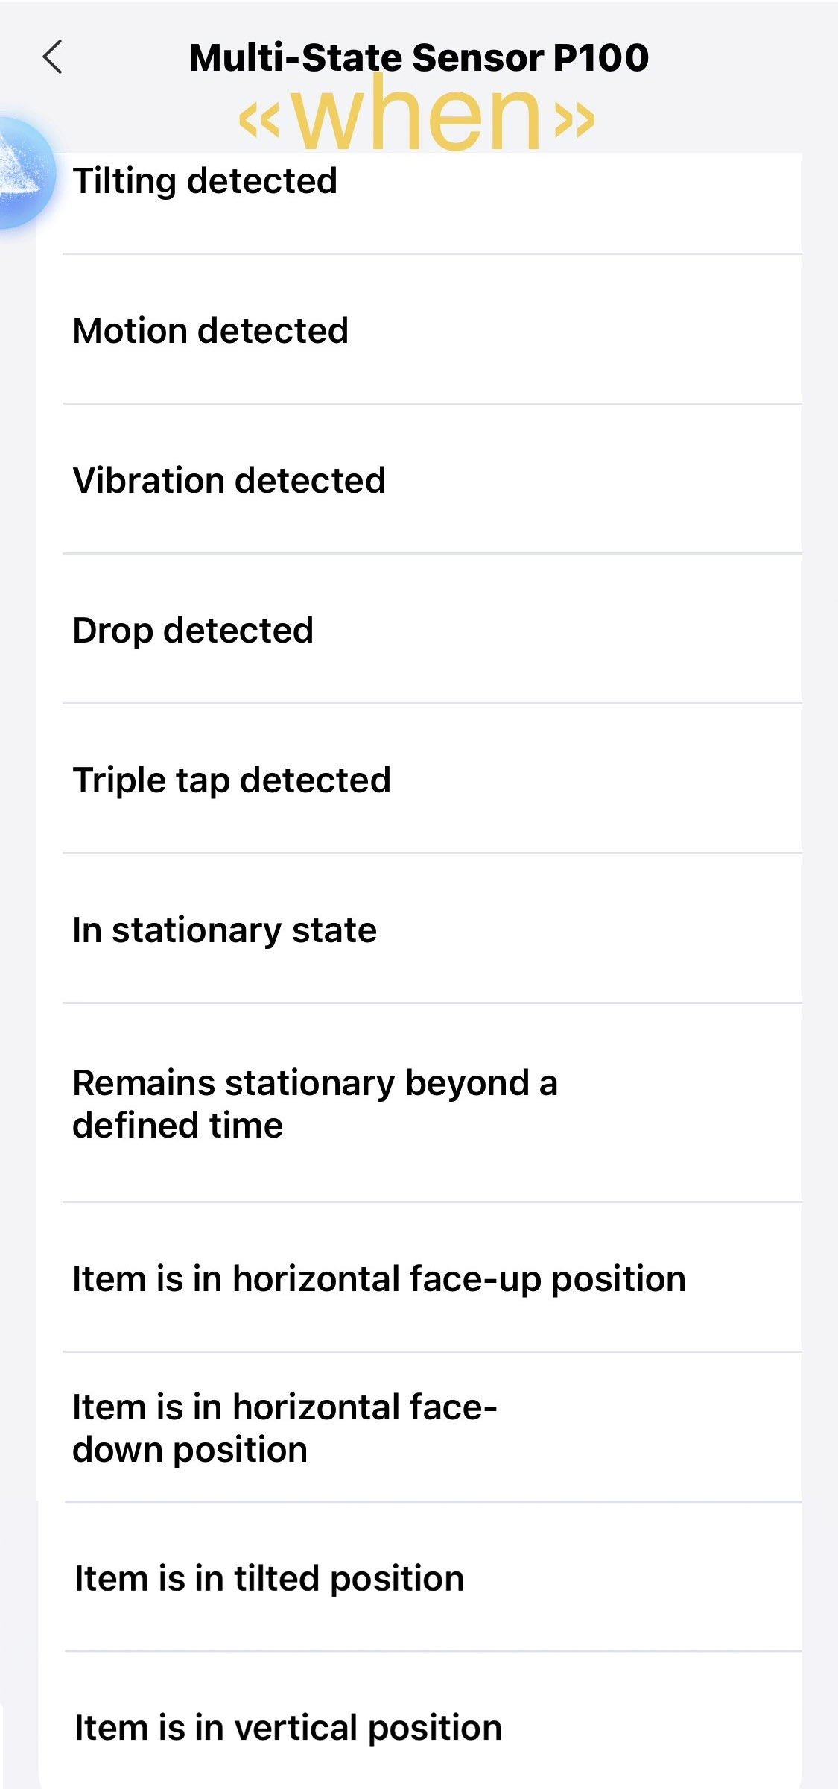
Task: Tap the Multi-State Sensor P100 title
Action: pyautogui.click(x=419, y=57)
